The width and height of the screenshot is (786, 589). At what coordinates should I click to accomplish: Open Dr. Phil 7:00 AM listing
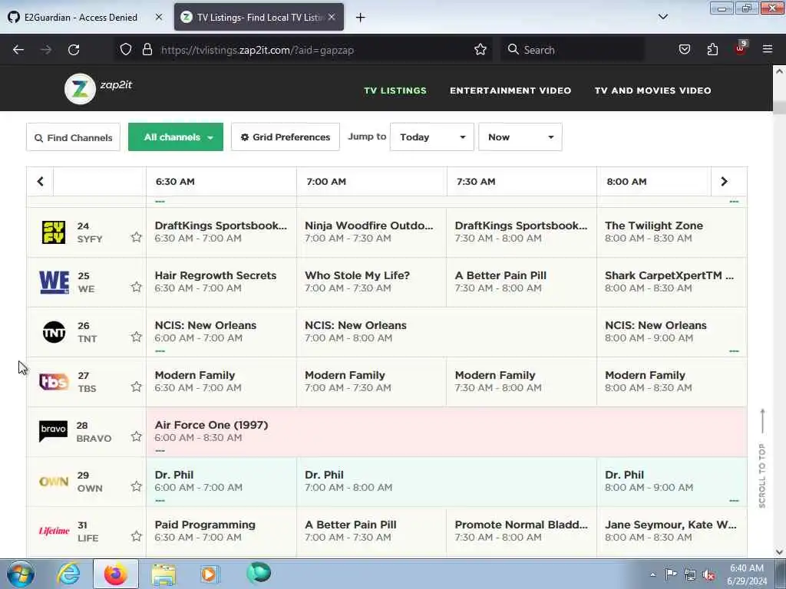coord(447,482)
